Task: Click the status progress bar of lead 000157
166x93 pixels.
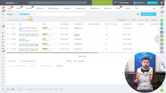Action: pos(50,28)
